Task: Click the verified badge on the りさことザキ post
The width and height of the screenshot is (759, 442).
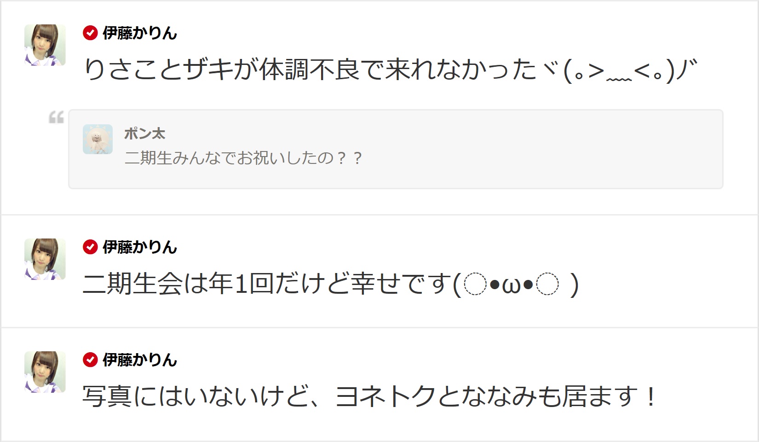Action: (90, 33)
